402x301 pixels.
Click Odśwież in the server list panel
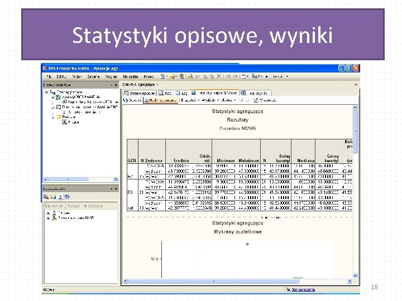[54, 206]
